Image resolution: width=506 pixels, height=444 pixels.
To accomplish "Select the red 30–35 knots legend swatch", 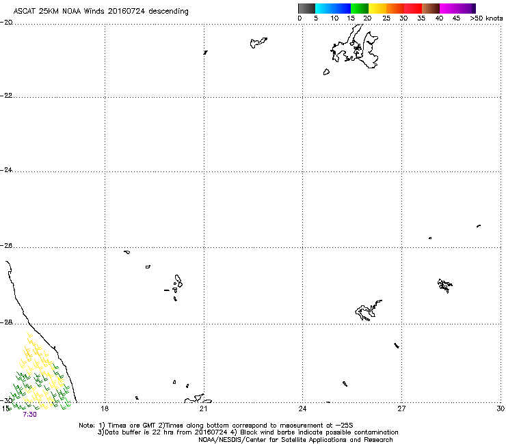I will click(x=413, y=8).
